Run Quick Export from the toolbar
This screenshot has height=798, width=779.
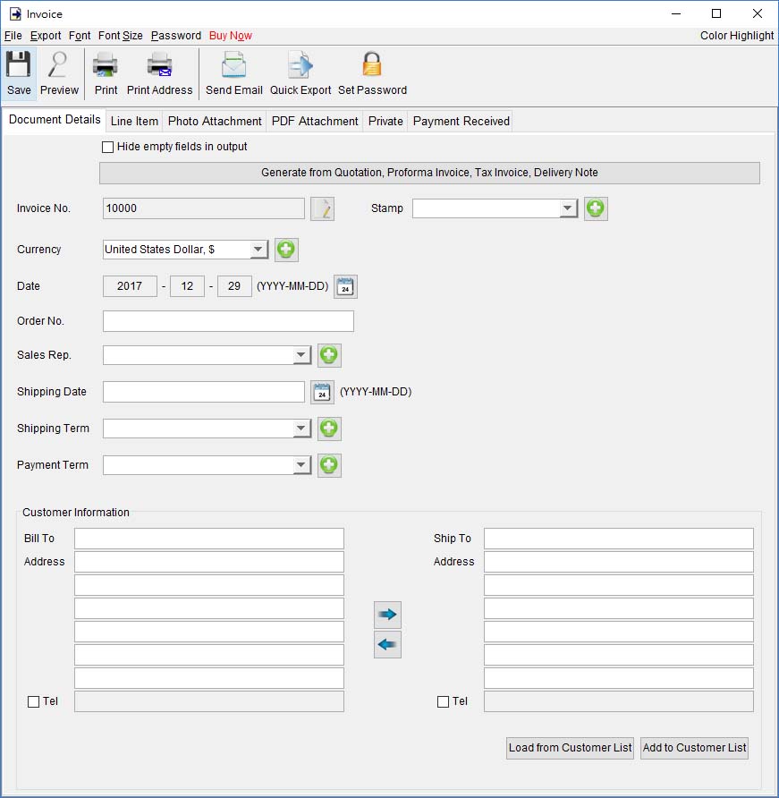point(301,73)
